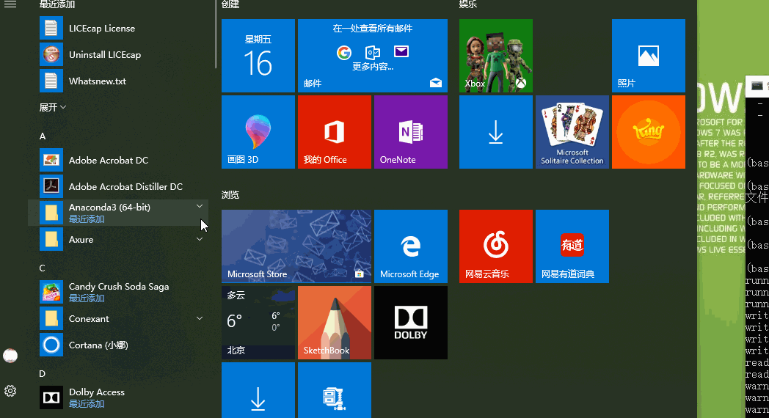Open the user account avatar

[x=10, y=355]
